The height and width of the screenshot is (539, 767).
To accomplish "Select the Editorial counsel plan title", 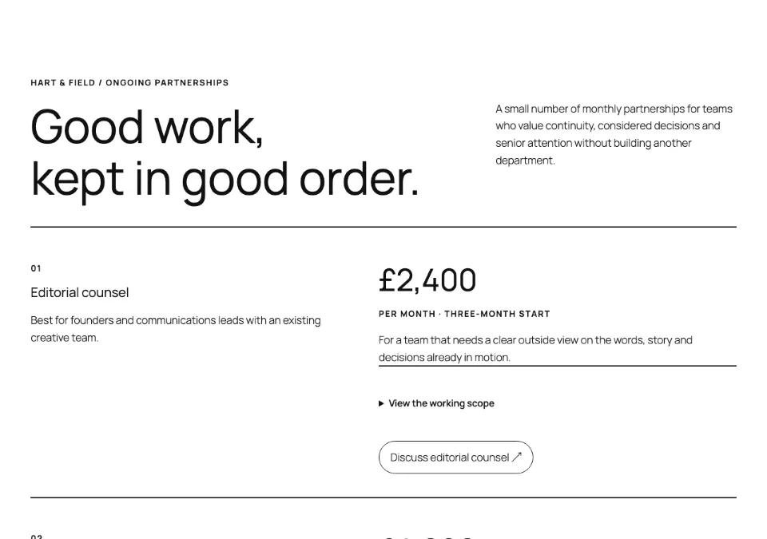I will (80, 292).
